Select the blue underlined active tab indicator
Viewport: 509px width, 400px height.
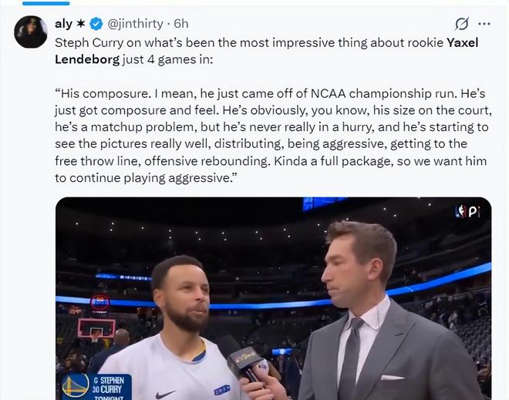coord(46,3)
